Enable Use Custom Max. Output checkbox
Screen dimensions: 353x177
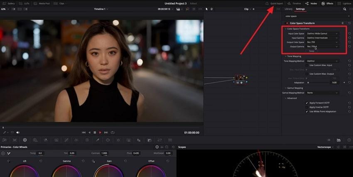click(306, 74)
